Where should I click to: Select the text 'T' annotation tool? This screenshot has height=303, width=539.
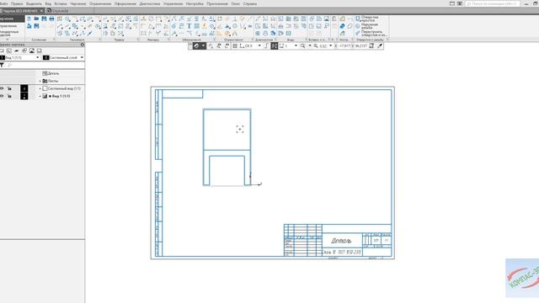(x=189, y=26)
